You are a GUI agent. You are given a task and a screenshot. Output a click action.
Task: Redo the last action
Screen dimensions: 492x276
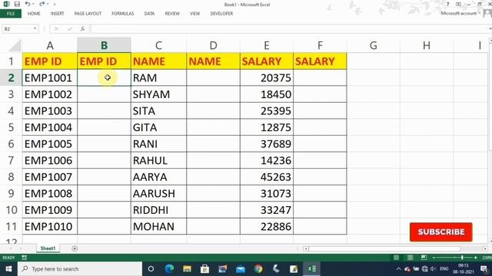42,4
